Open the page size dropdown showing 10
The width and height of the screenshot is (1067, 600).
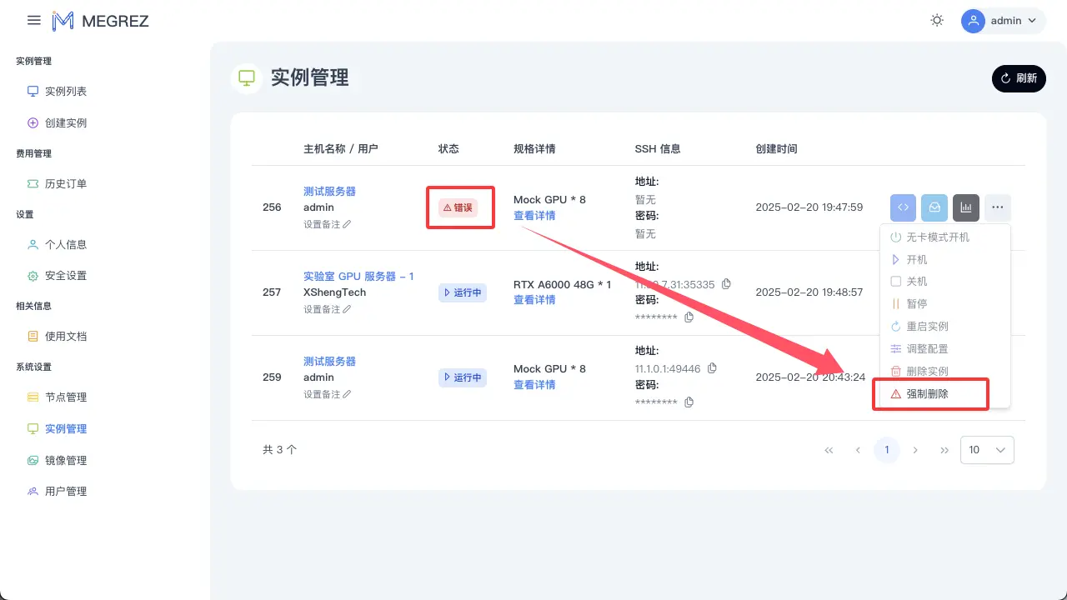(987, 450)
